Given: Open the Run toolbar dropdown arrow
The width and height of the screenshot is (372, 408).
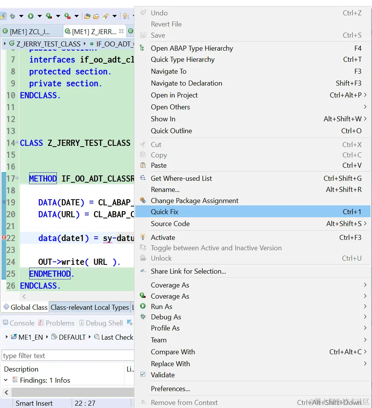Looking at the screenshot, I should click(40, 16).
